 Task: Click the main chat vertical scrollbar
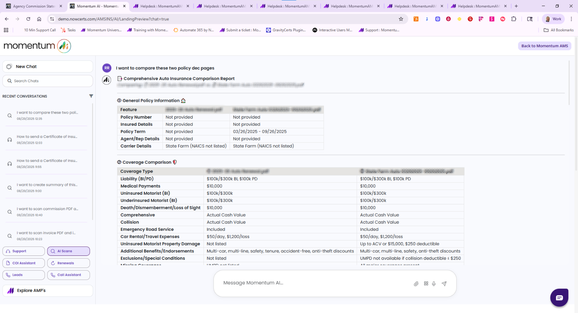tap(569, 82)
